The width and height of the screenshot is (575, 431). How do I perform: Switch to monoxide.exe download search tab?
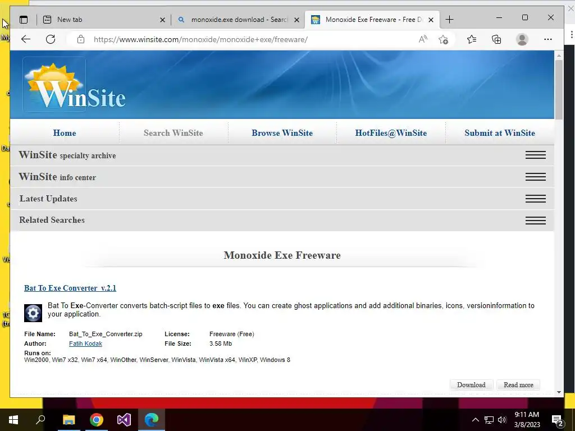(x=238, y=20)
